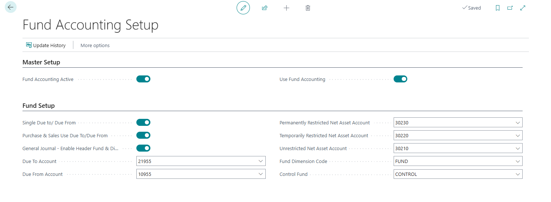The image size is (551, 202).
Task: Click the bookmark icon
Action: [498, 8]
